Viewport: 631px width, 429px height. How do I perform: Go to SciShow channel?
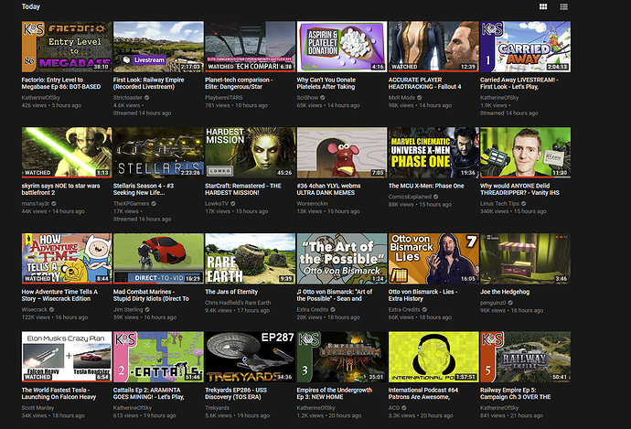307,97
